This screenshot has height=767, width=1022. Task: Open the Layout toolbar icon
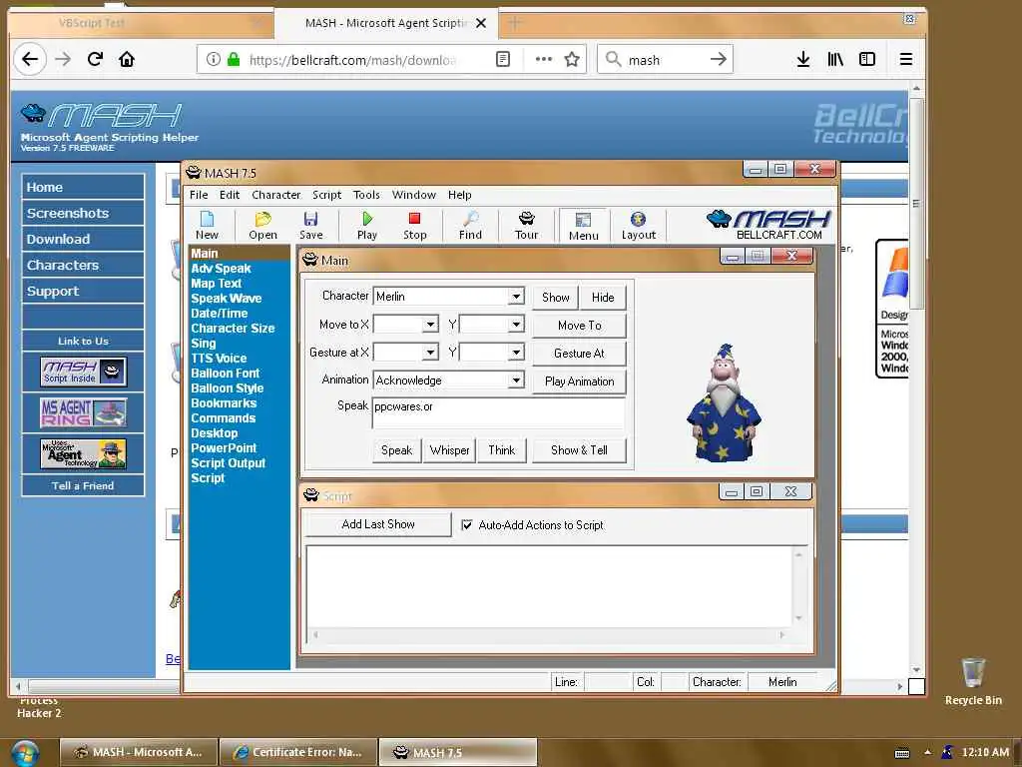(638, 226)
